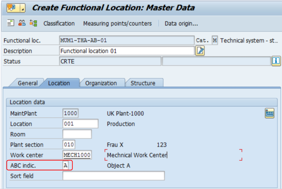Screen dimensions: 282x189
Task: Click the Description input field
Action: tap(127, 51)
